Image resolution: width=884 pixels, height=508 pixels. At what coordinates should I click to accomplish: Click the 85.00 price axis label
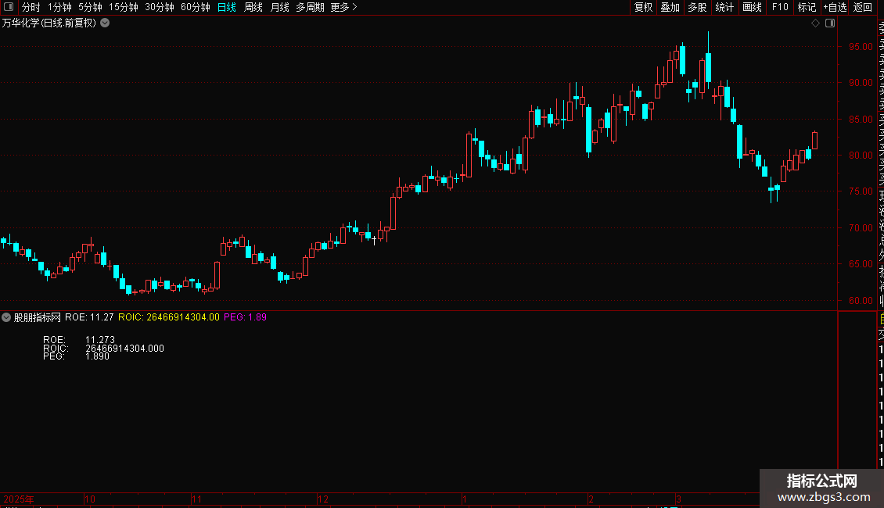point(861,120)
